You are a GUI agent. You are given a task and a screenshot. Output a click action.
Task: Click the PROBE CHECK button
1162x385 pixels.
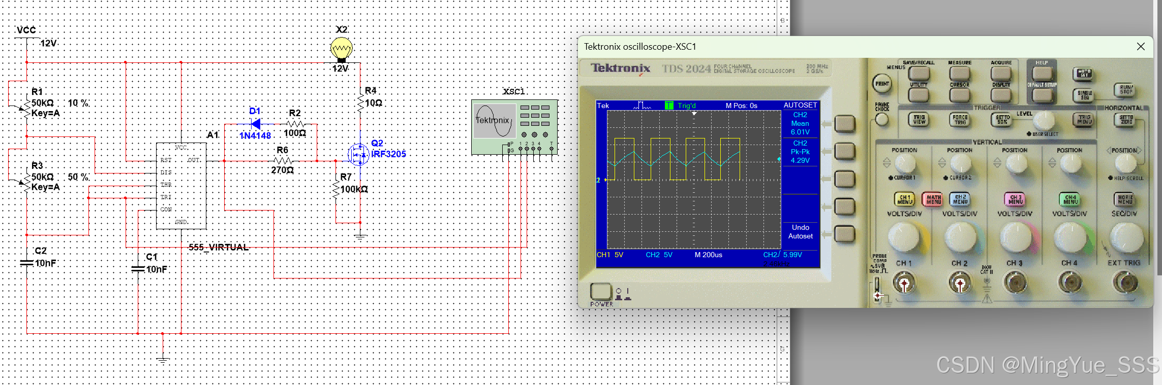tap(882, 119)
